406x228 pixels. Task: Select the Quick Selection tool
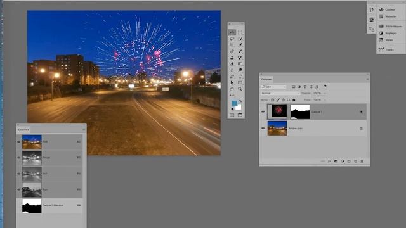tap(240, 39)
